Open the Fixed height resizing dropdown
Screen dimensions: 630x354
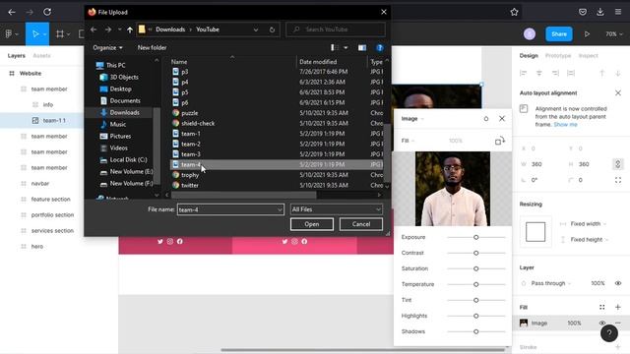590,240
